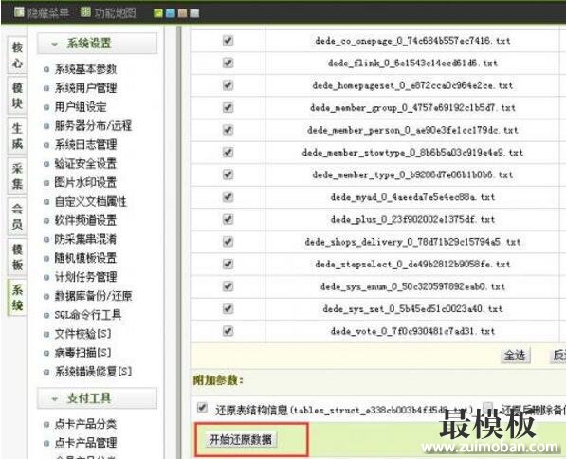Open 病毒扫描[S] menu item
Image resolution: width=566 pixels, height=459 pixels.
coord(82,353)
